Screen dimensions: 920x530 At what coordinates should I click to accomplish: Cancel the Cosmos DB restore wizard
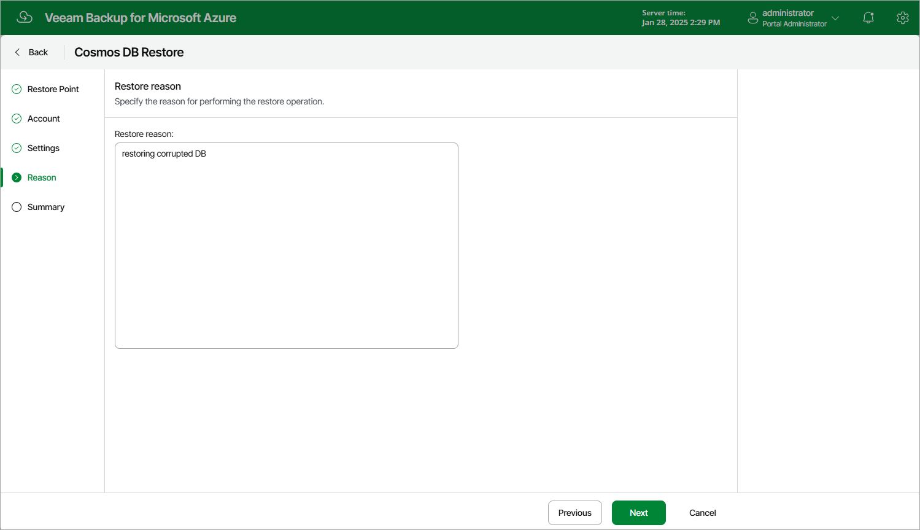coord(703,513)
